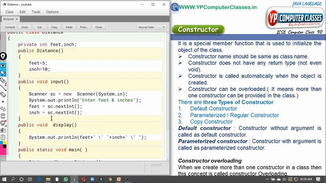Open the whiteboard tool in annotation sidebar
326x183 pixels.
point(3,123)
